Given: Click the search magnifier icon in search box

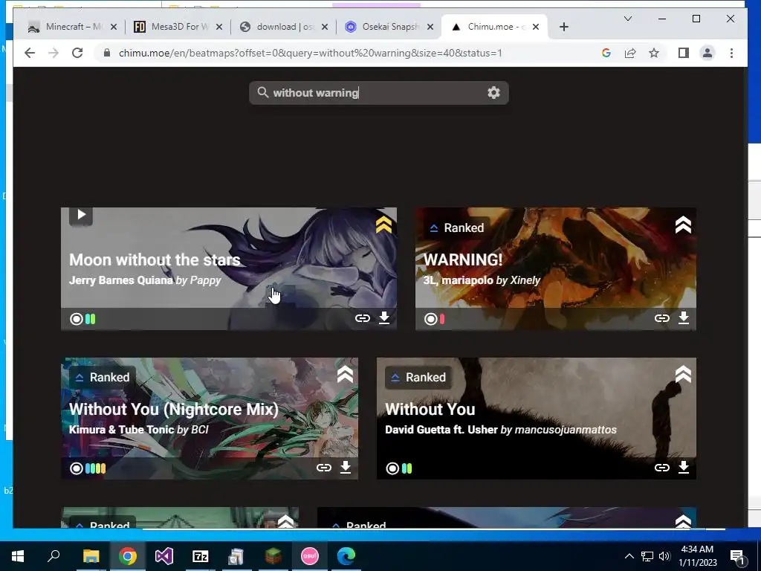Looking at the screenshot, I should tap(262, 92).
